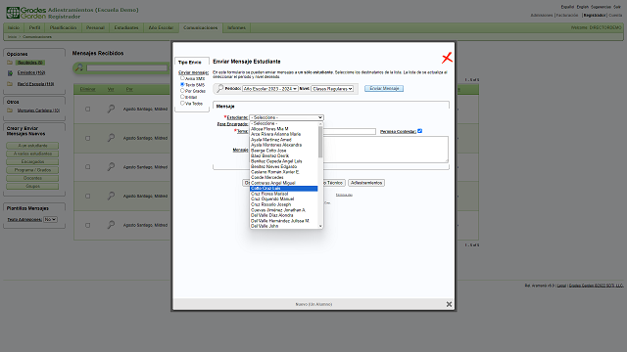
Task: Click the student list scroll-down arrow
Action: [320, 226]
